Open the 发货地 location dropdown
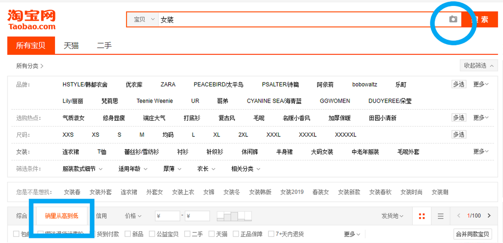Viewport: 503px width, 243px height. 393,216
